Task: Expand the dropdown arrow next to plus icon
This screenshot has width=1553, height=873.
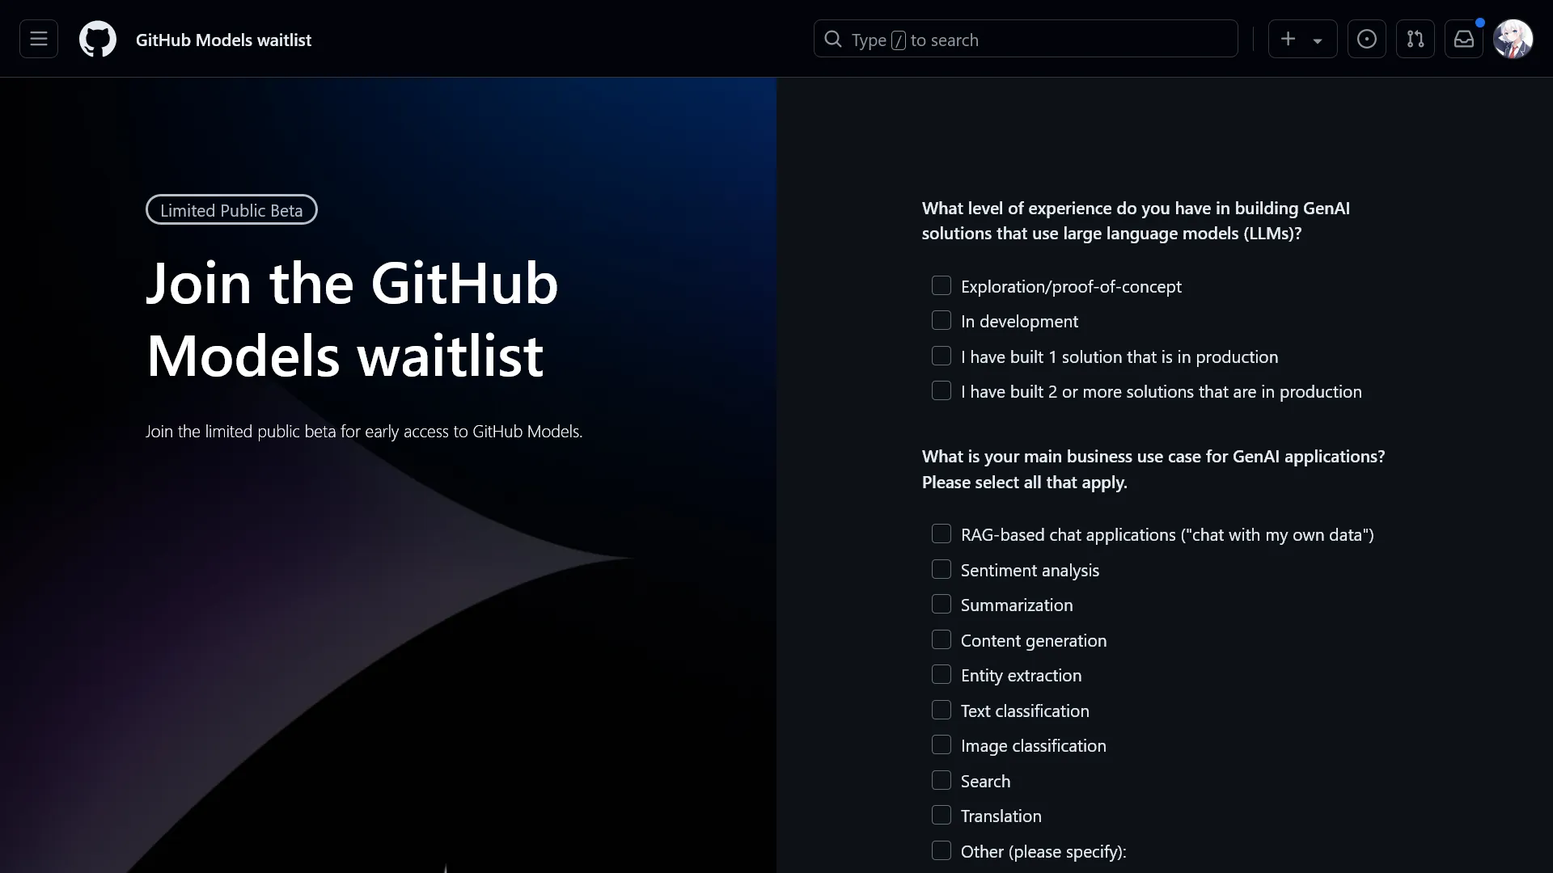Action: [1318, 40]
